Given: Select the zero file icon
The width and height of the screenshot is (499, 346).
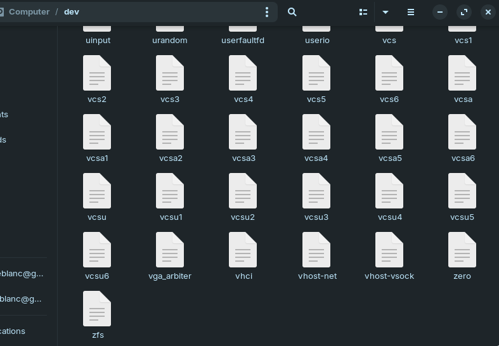Looking at the screenshot, I should click(x=462, y=250).
